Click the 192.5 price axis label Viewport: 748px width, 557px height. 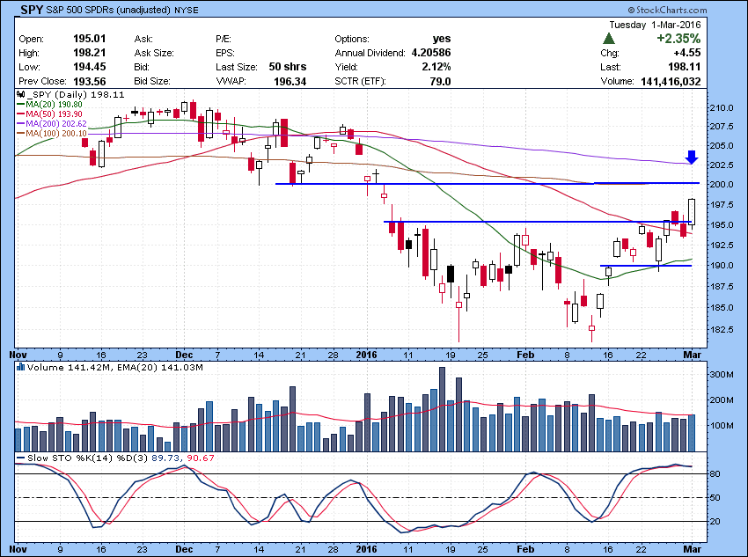(x=721, y=246)
